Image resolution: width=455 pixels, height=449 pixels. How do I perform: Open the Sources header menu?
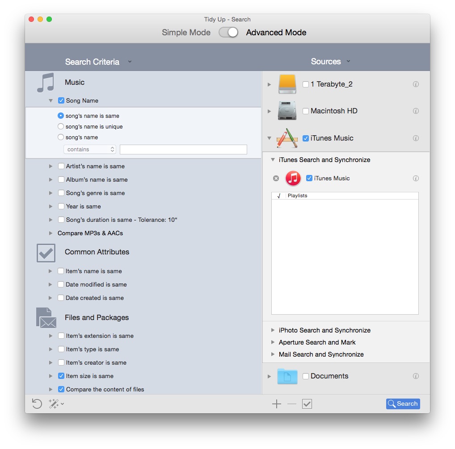tap(348, 62)
